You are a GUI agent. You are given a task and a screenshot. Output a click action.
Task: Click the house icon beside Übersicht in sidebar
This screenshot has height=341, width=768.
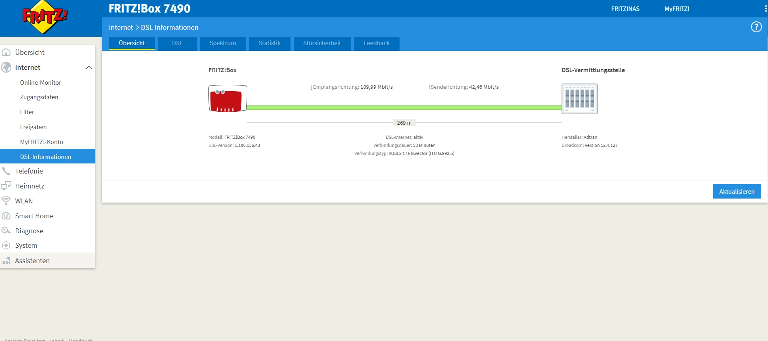click(x=6, y=52)
